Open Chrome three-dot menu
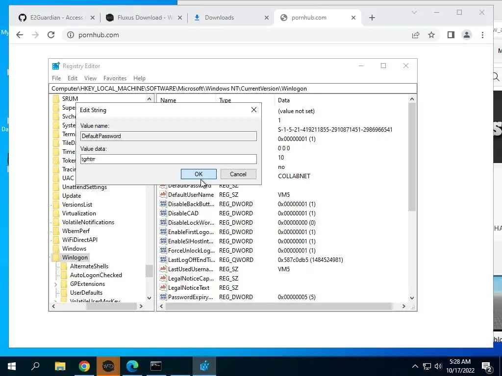The width and height of the screenshot is (502, 376). point(482,35)
